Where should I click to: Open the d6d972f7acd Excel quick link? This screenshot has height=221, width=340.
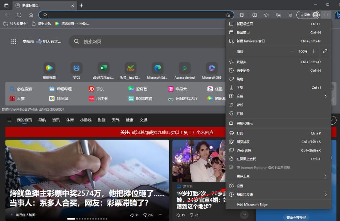[x=103, y=71]
